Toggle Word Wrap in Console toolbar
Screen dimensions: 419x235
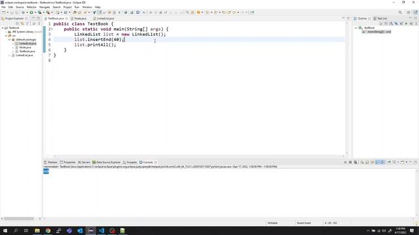click(372, 163)
